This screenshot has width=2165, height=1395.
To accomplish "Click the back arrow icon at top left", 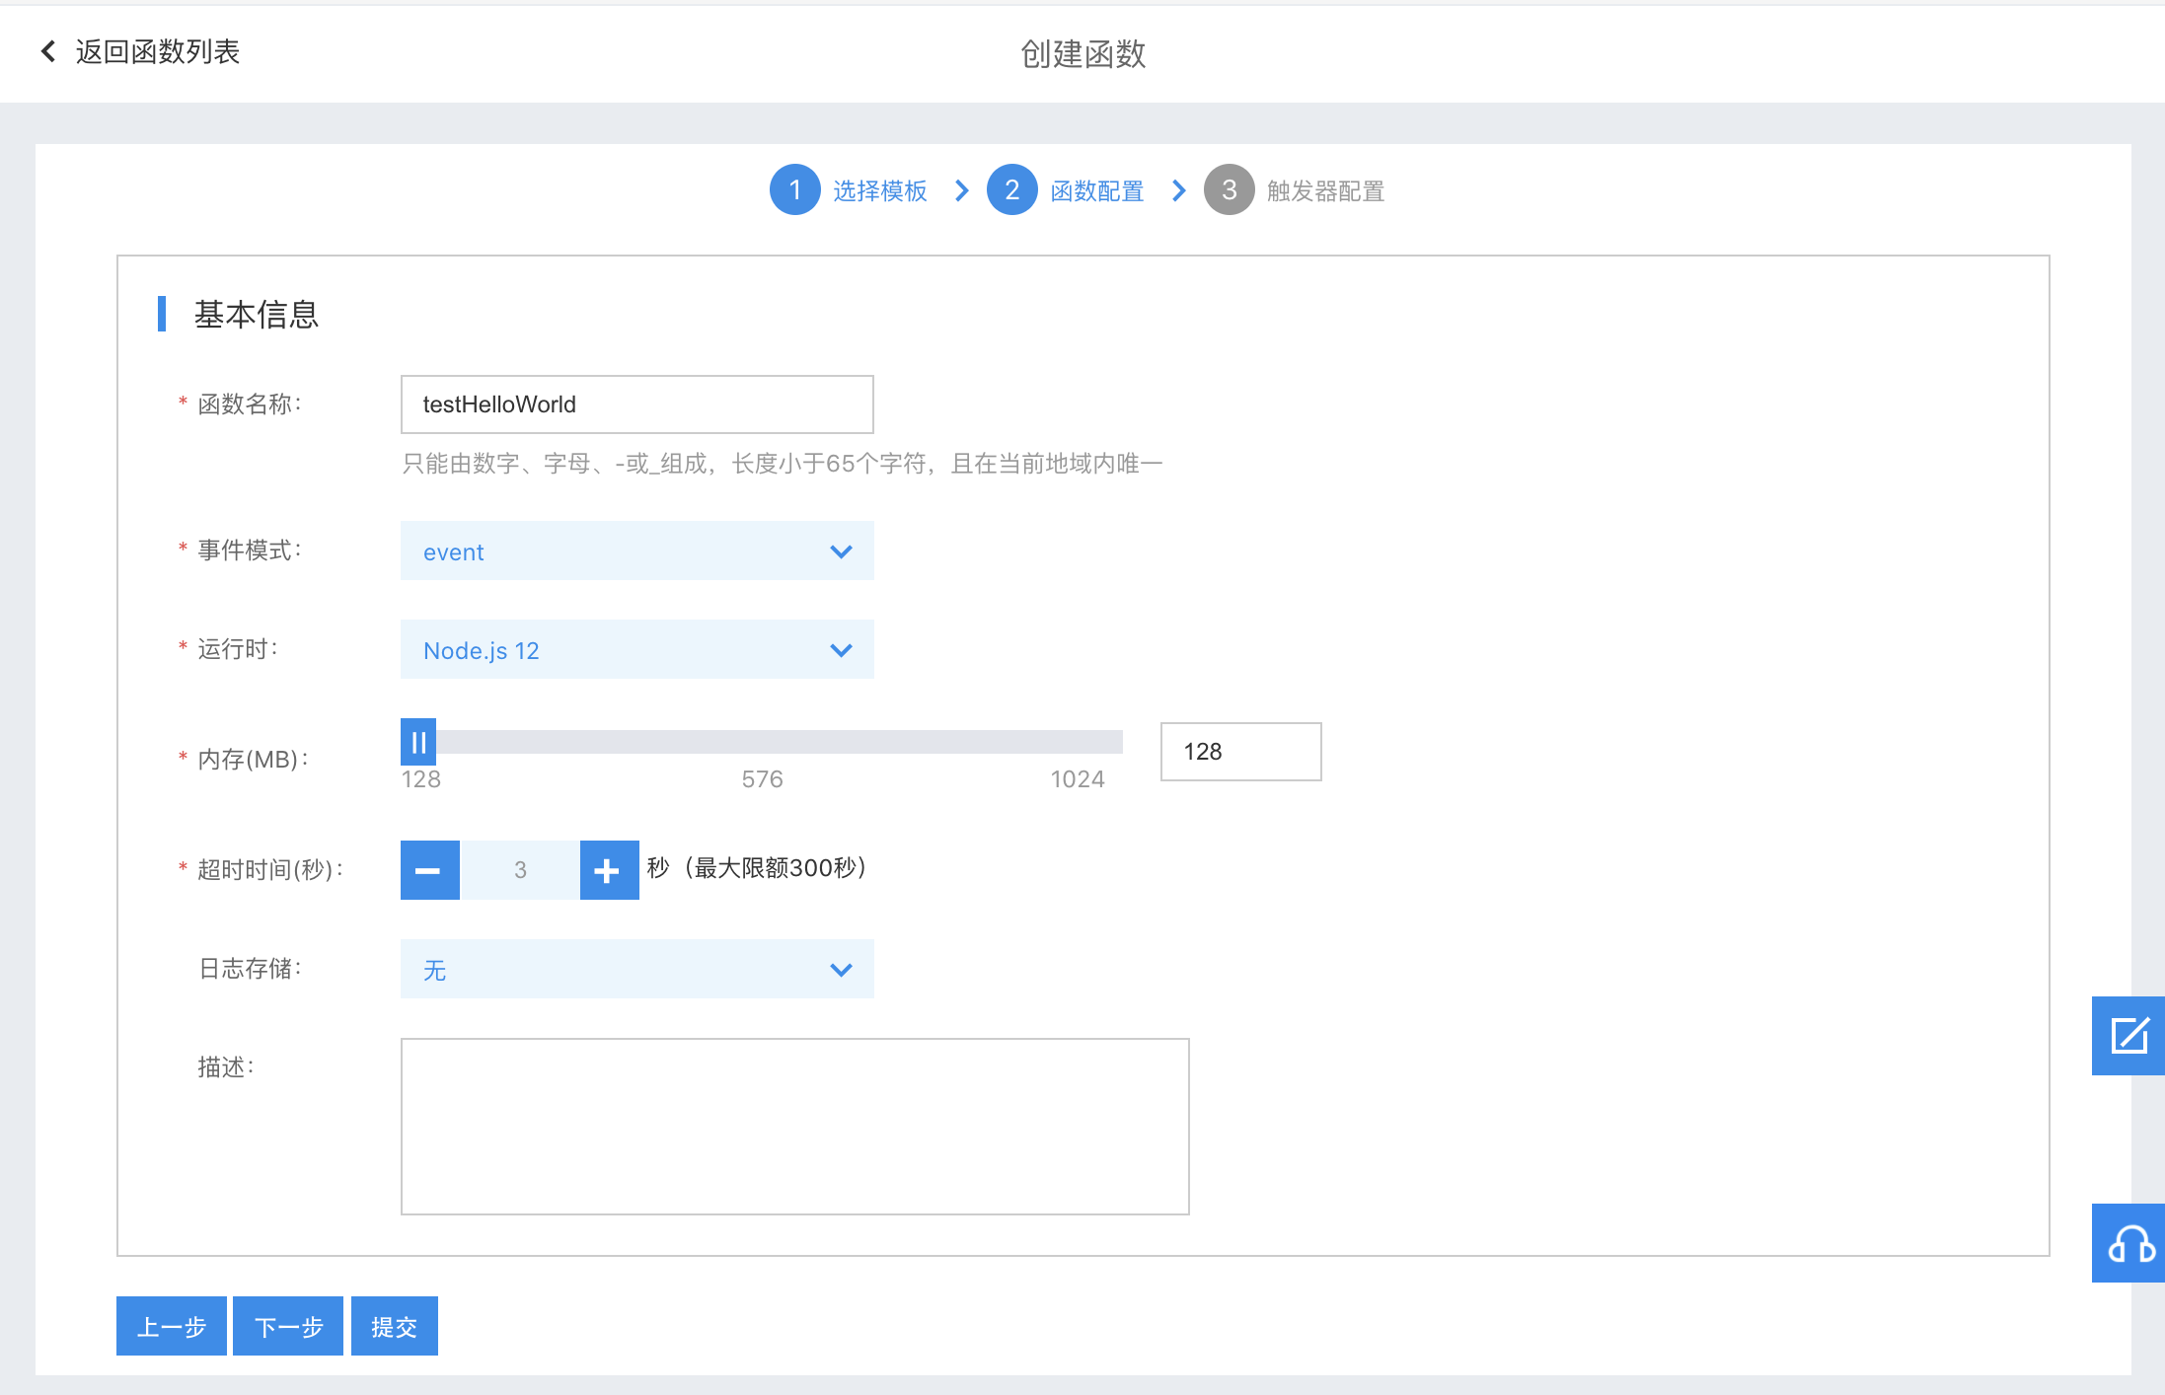I will coord(47,51).
